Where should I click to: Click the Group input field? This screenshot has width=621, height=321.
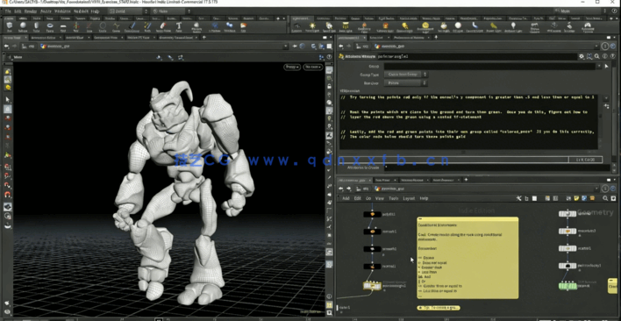coord(489,66)
